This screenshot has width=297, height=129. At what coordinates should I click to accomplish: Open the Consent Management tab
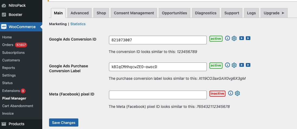(134, 13)
